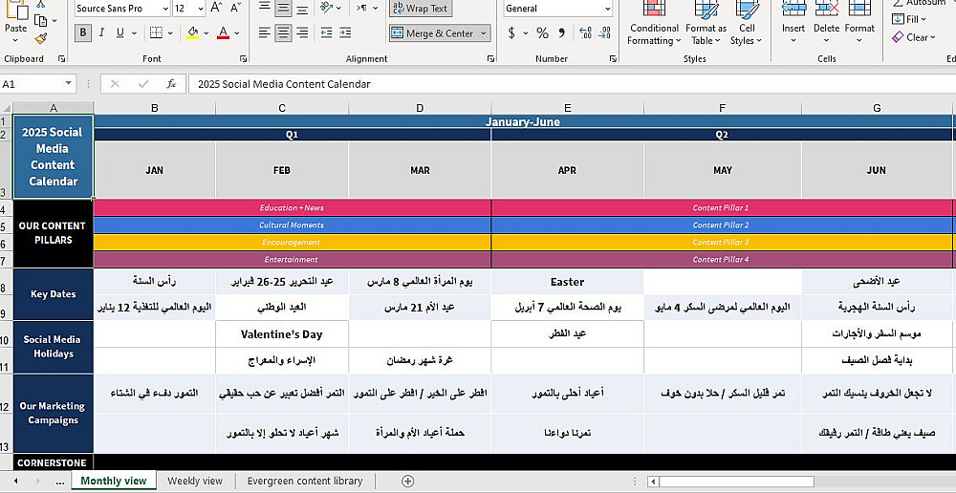Open the font size dropdown
Screen dimensions: 956x493
click(x=201, y=9)
